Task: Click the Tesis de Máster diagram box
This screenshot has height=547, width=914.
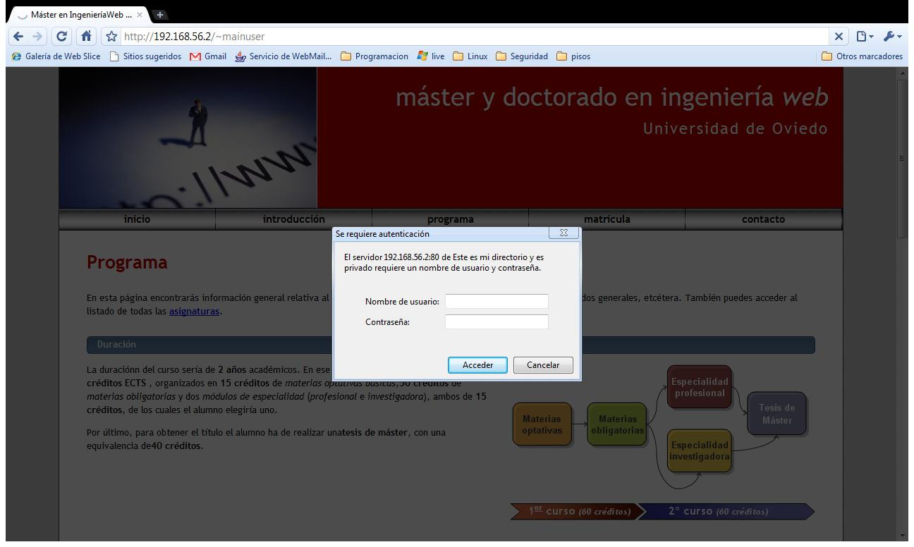Action: 776,414
